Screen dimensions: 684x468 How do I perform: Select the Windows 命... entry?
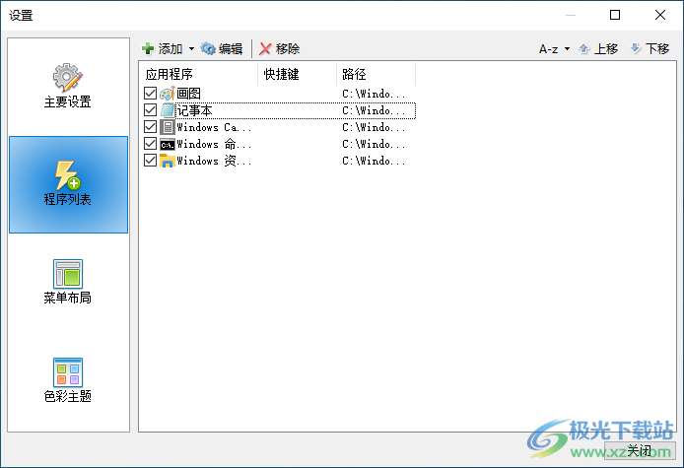[x=214, y=144]
